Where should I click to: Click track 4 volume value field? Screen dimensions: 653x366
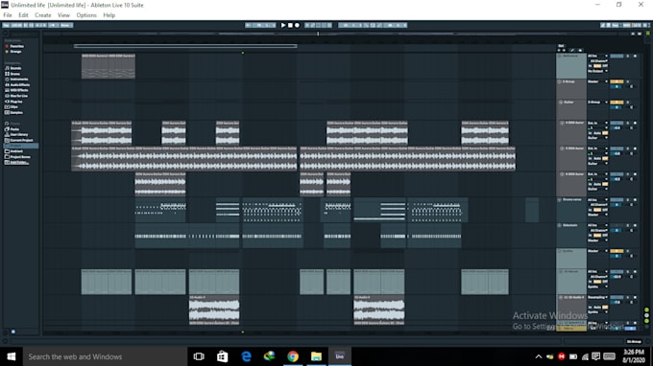(617, 128)
